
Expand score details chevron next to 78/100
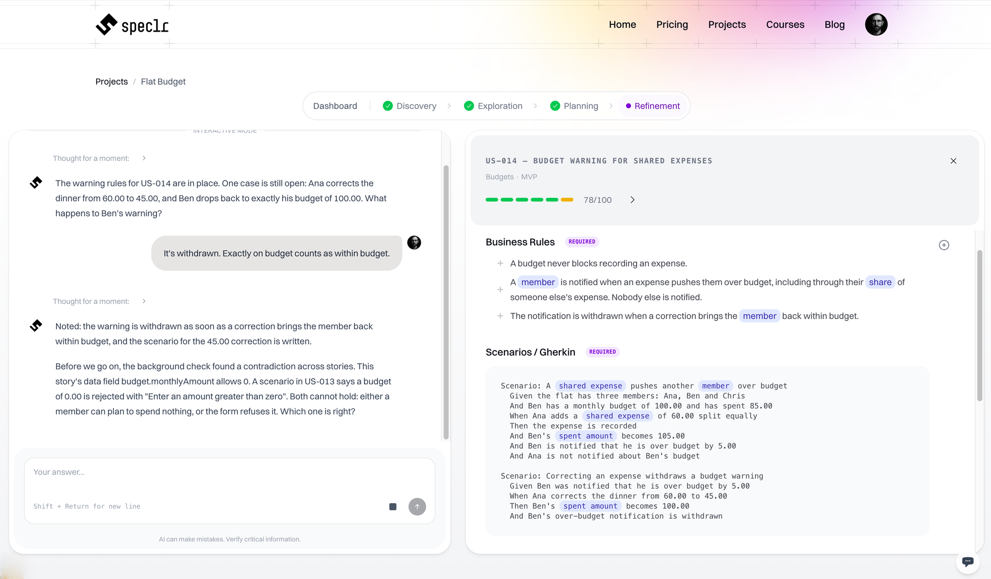(x=632, y=200)
